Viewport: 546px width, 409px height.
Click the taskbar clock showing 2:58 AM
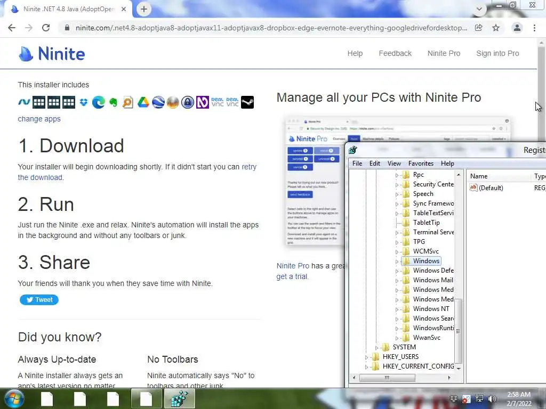[x=519, y=399]
